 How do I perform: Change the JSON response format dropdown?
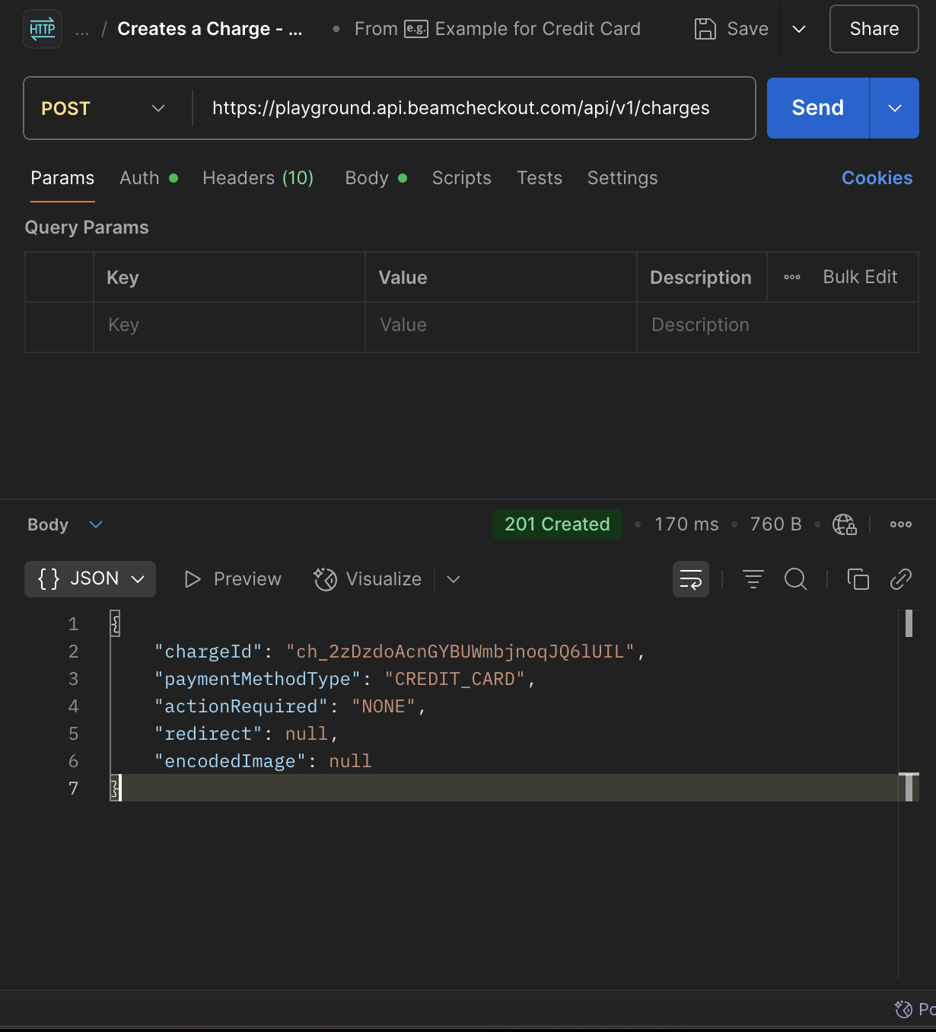coord(91,579)
